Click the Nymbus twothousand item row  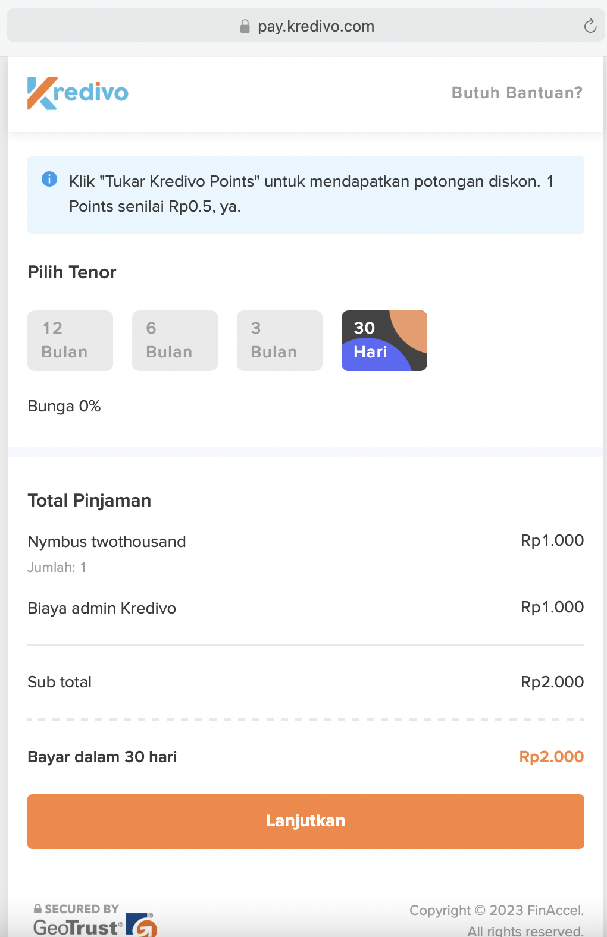pos(306,553)
